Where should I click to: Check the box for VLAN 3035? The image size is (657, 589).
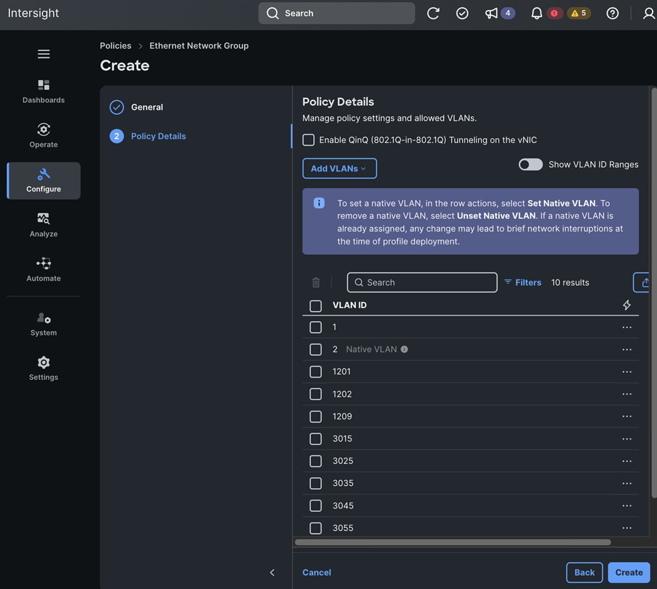(316, 483)
